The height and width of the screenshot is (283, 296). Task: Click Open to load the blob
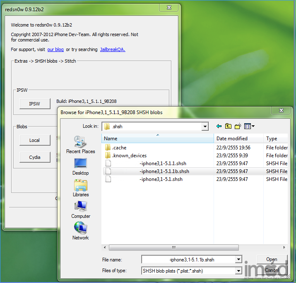click(272, 259)
